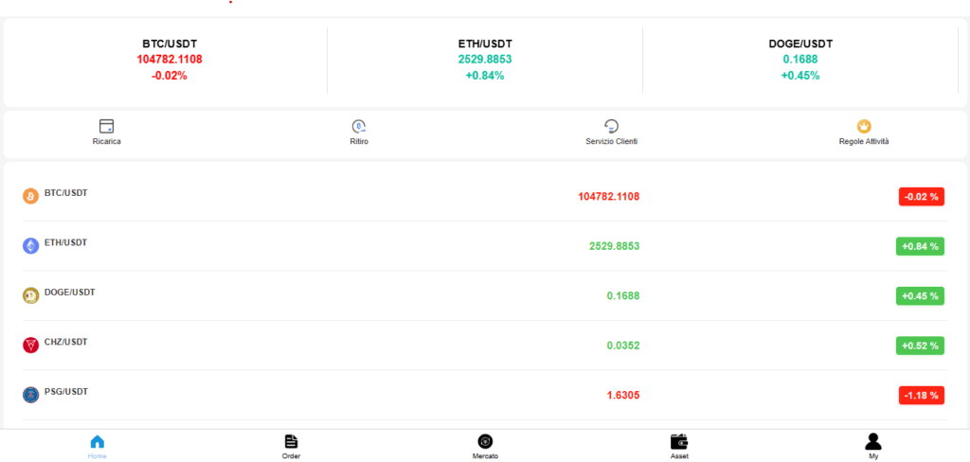Screen dimensions: 970x462
Task: Select BTC/USDT title in top ticker
Action: coord(170,44)
